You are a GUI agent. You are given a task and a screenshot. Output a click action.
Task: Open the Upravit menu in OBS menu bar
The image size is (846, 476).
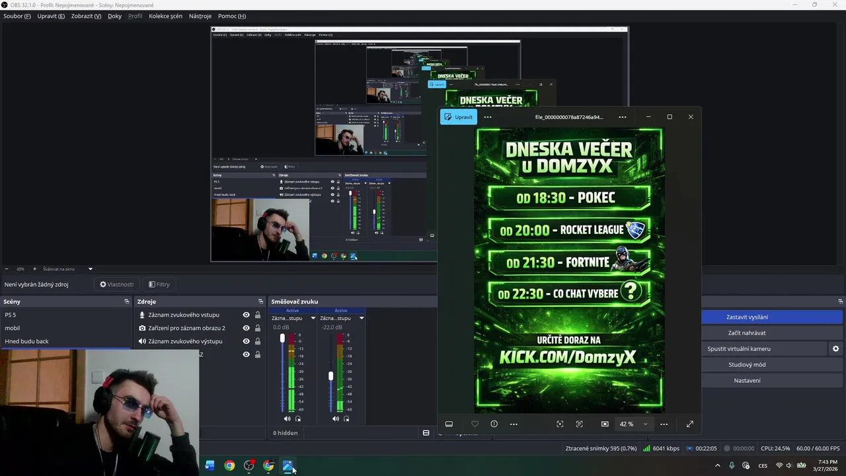pyautogui.click(x=51, y=16)
